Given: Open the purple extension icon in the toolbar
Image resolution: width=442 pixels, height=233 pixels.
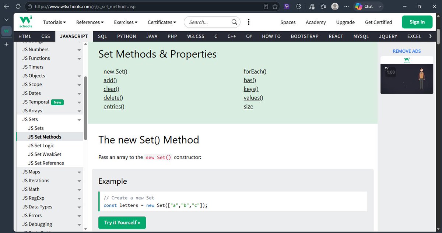Looking at the screenshot, I should click(287, 7).
